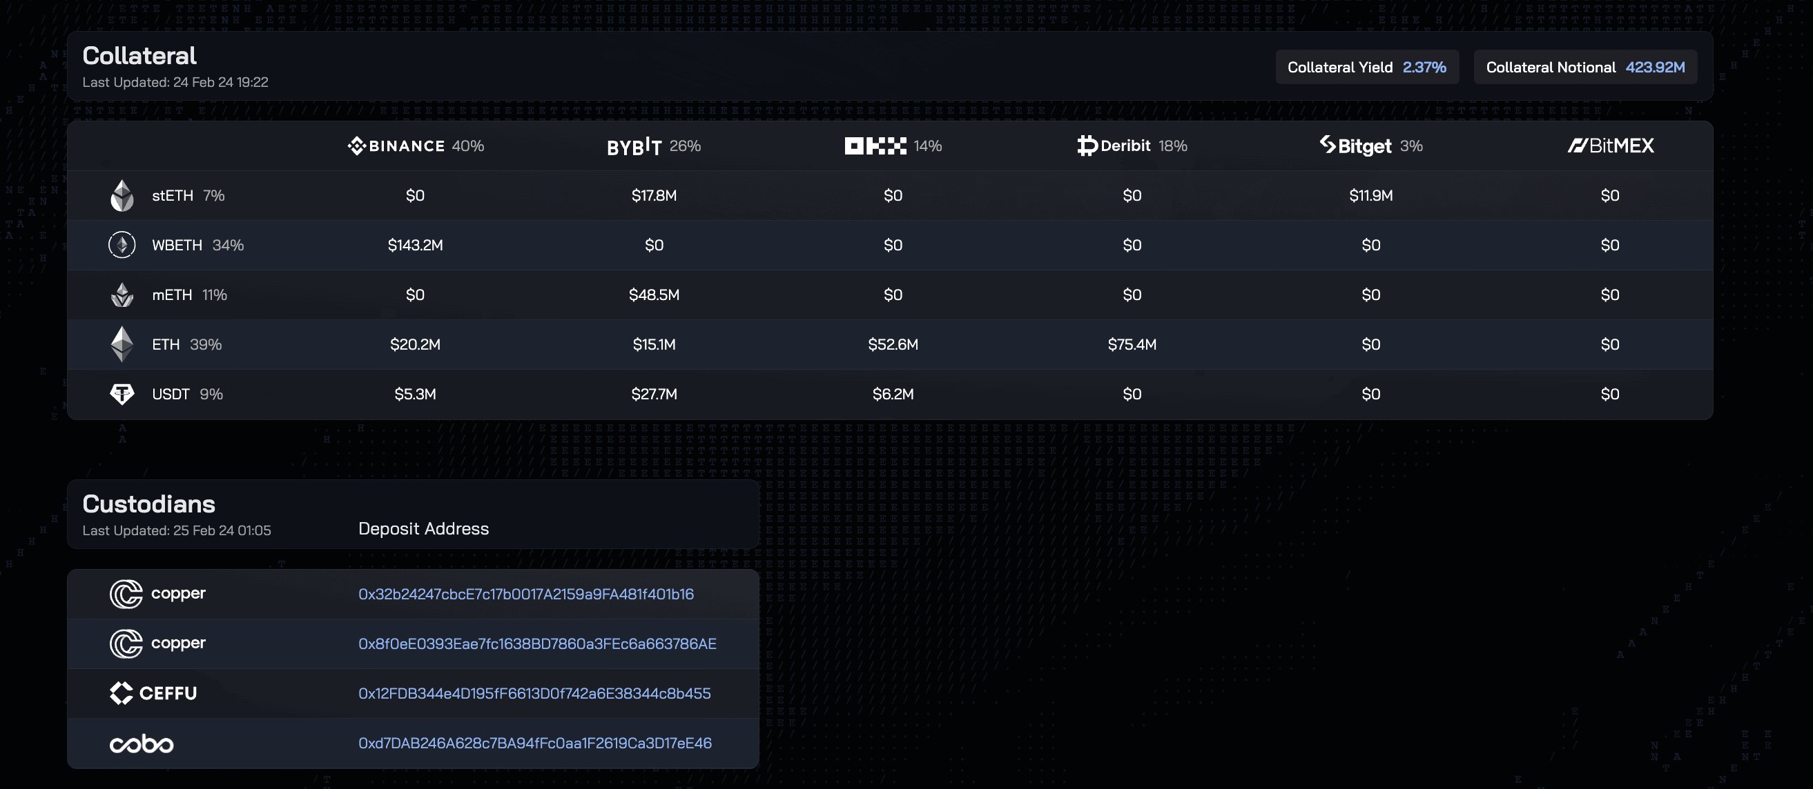The height and width of the screenshot is (789, 1813).
Task: Click the Binance logo column header
Action: (396, 146)
